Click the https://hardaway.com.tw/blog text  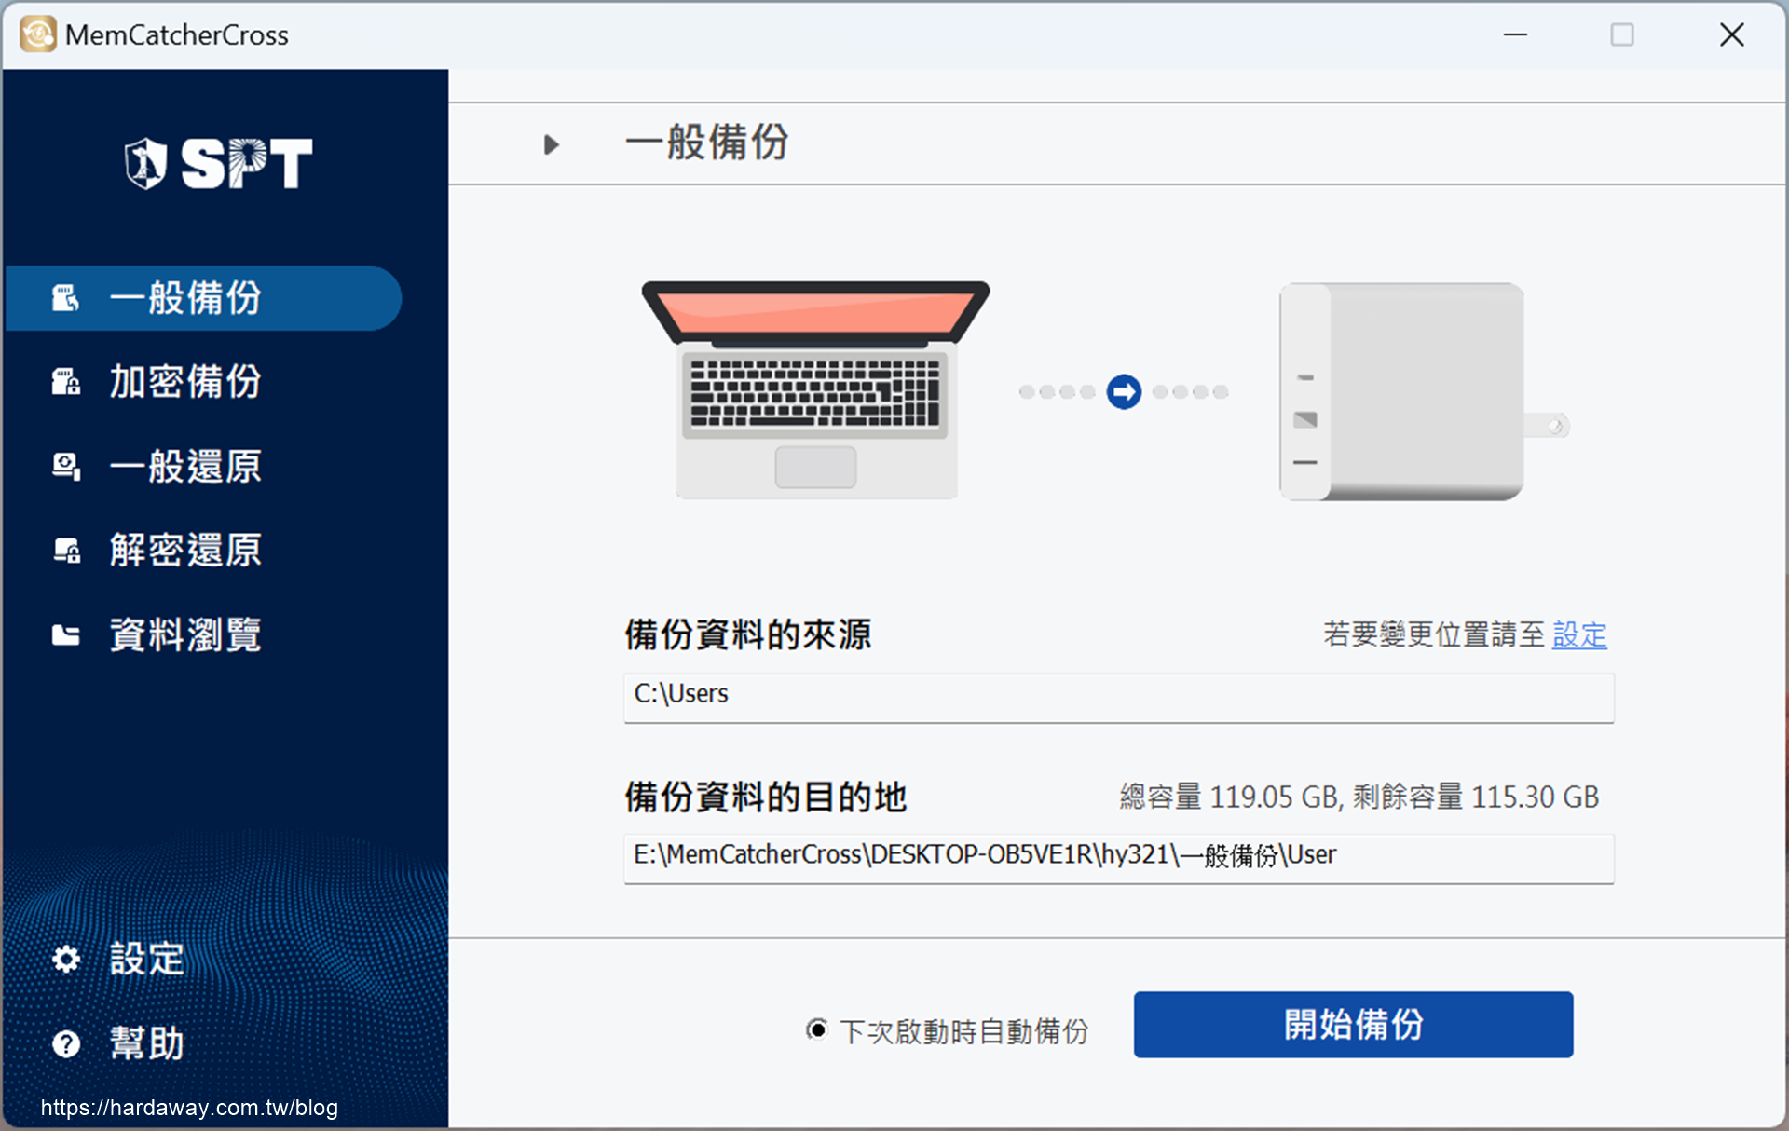[189, 1108]
